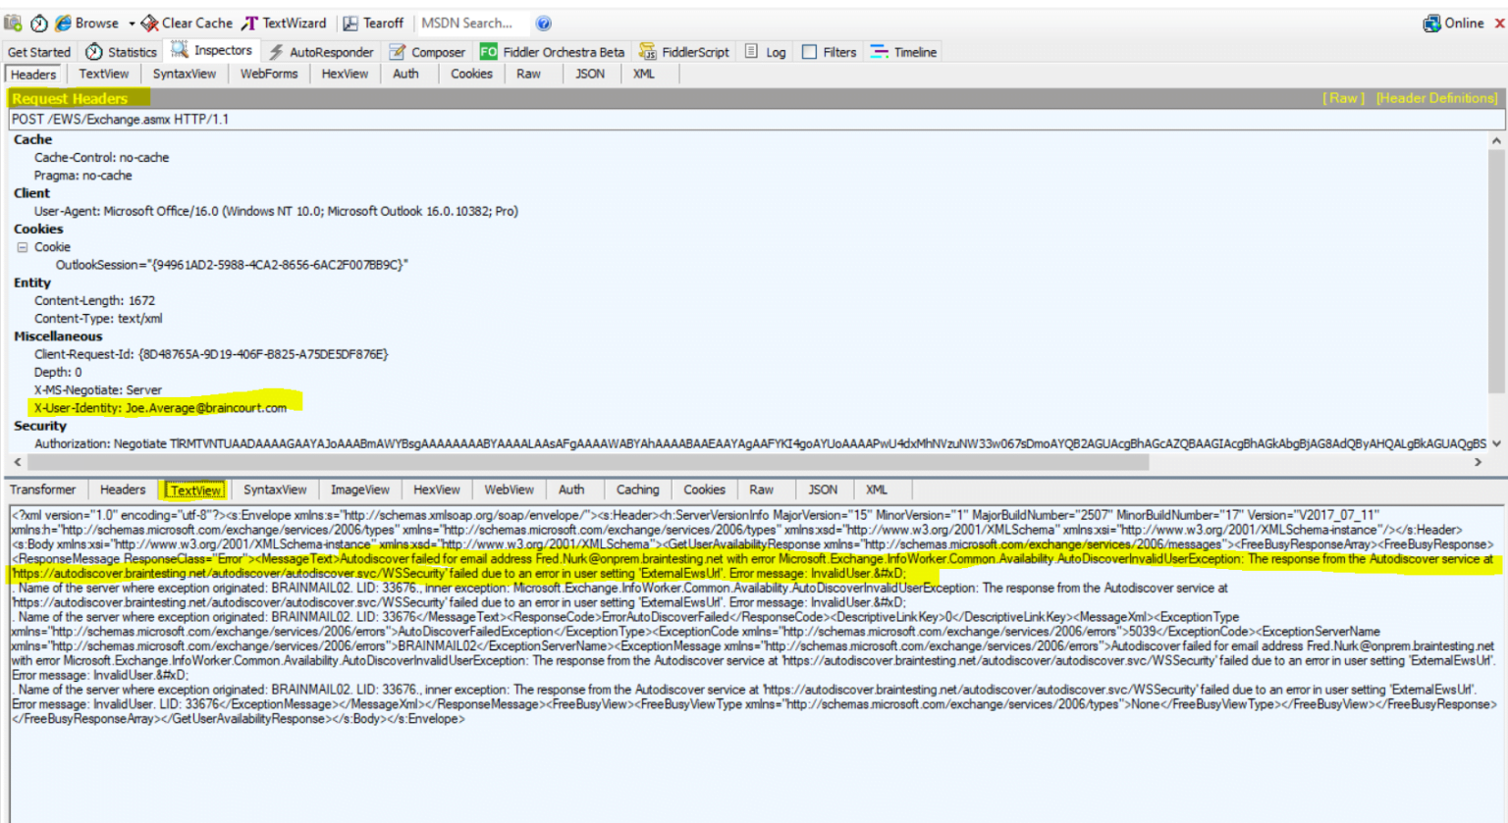Select request SyntaxView inspector tab
Screen dimensions: 1508x823
click(184, 74)
